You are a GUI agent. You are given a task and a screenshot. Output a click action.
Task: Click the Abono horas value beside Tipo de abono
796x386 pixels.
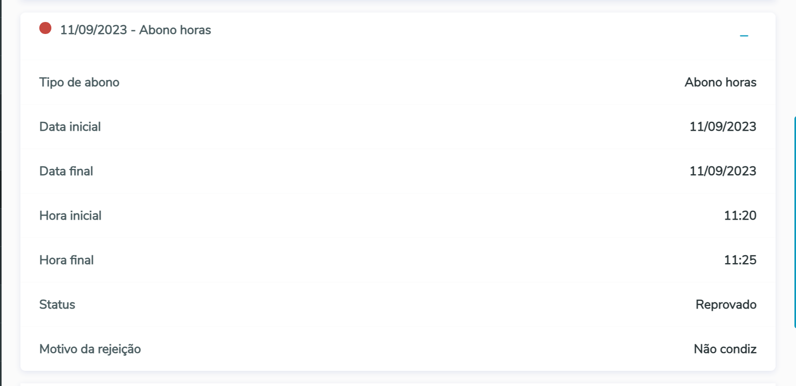pyautogui.click(x=720, y=82)
